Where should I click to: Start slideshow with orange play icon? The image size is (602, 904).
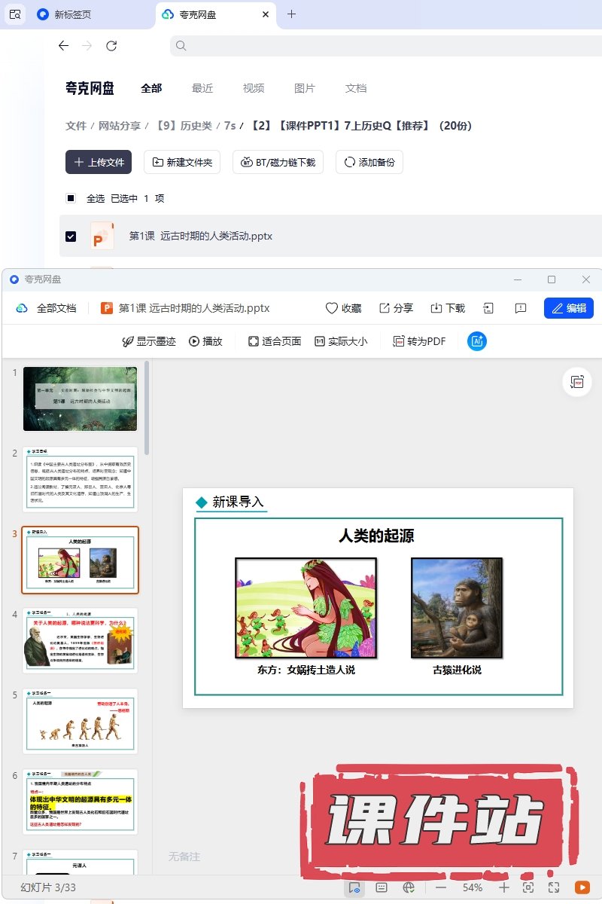[582, 887]
